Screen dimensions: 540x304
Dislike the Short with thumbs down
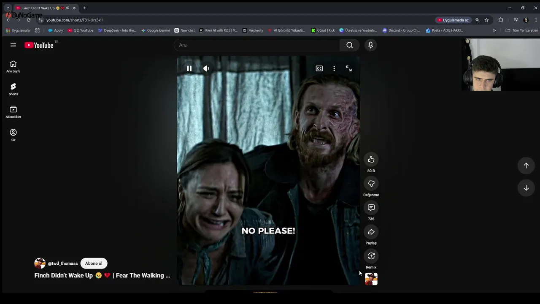(x=371, y=184)
